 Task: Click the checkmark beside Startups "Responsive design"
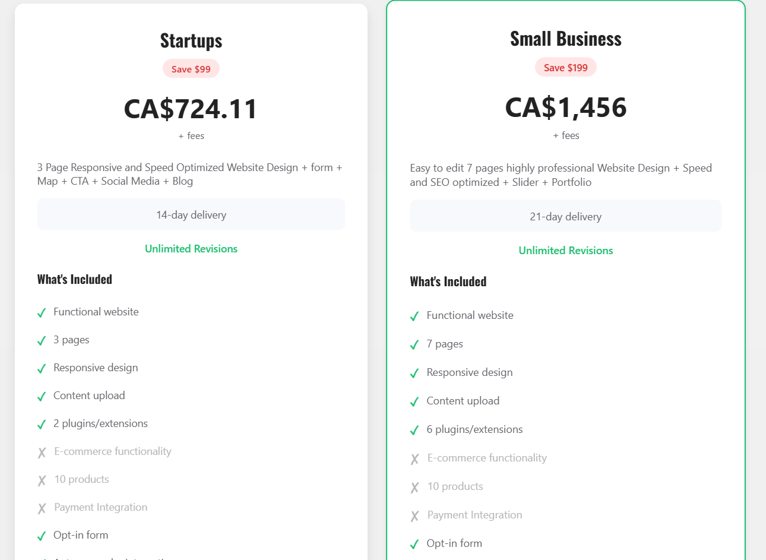coord(42,369)
